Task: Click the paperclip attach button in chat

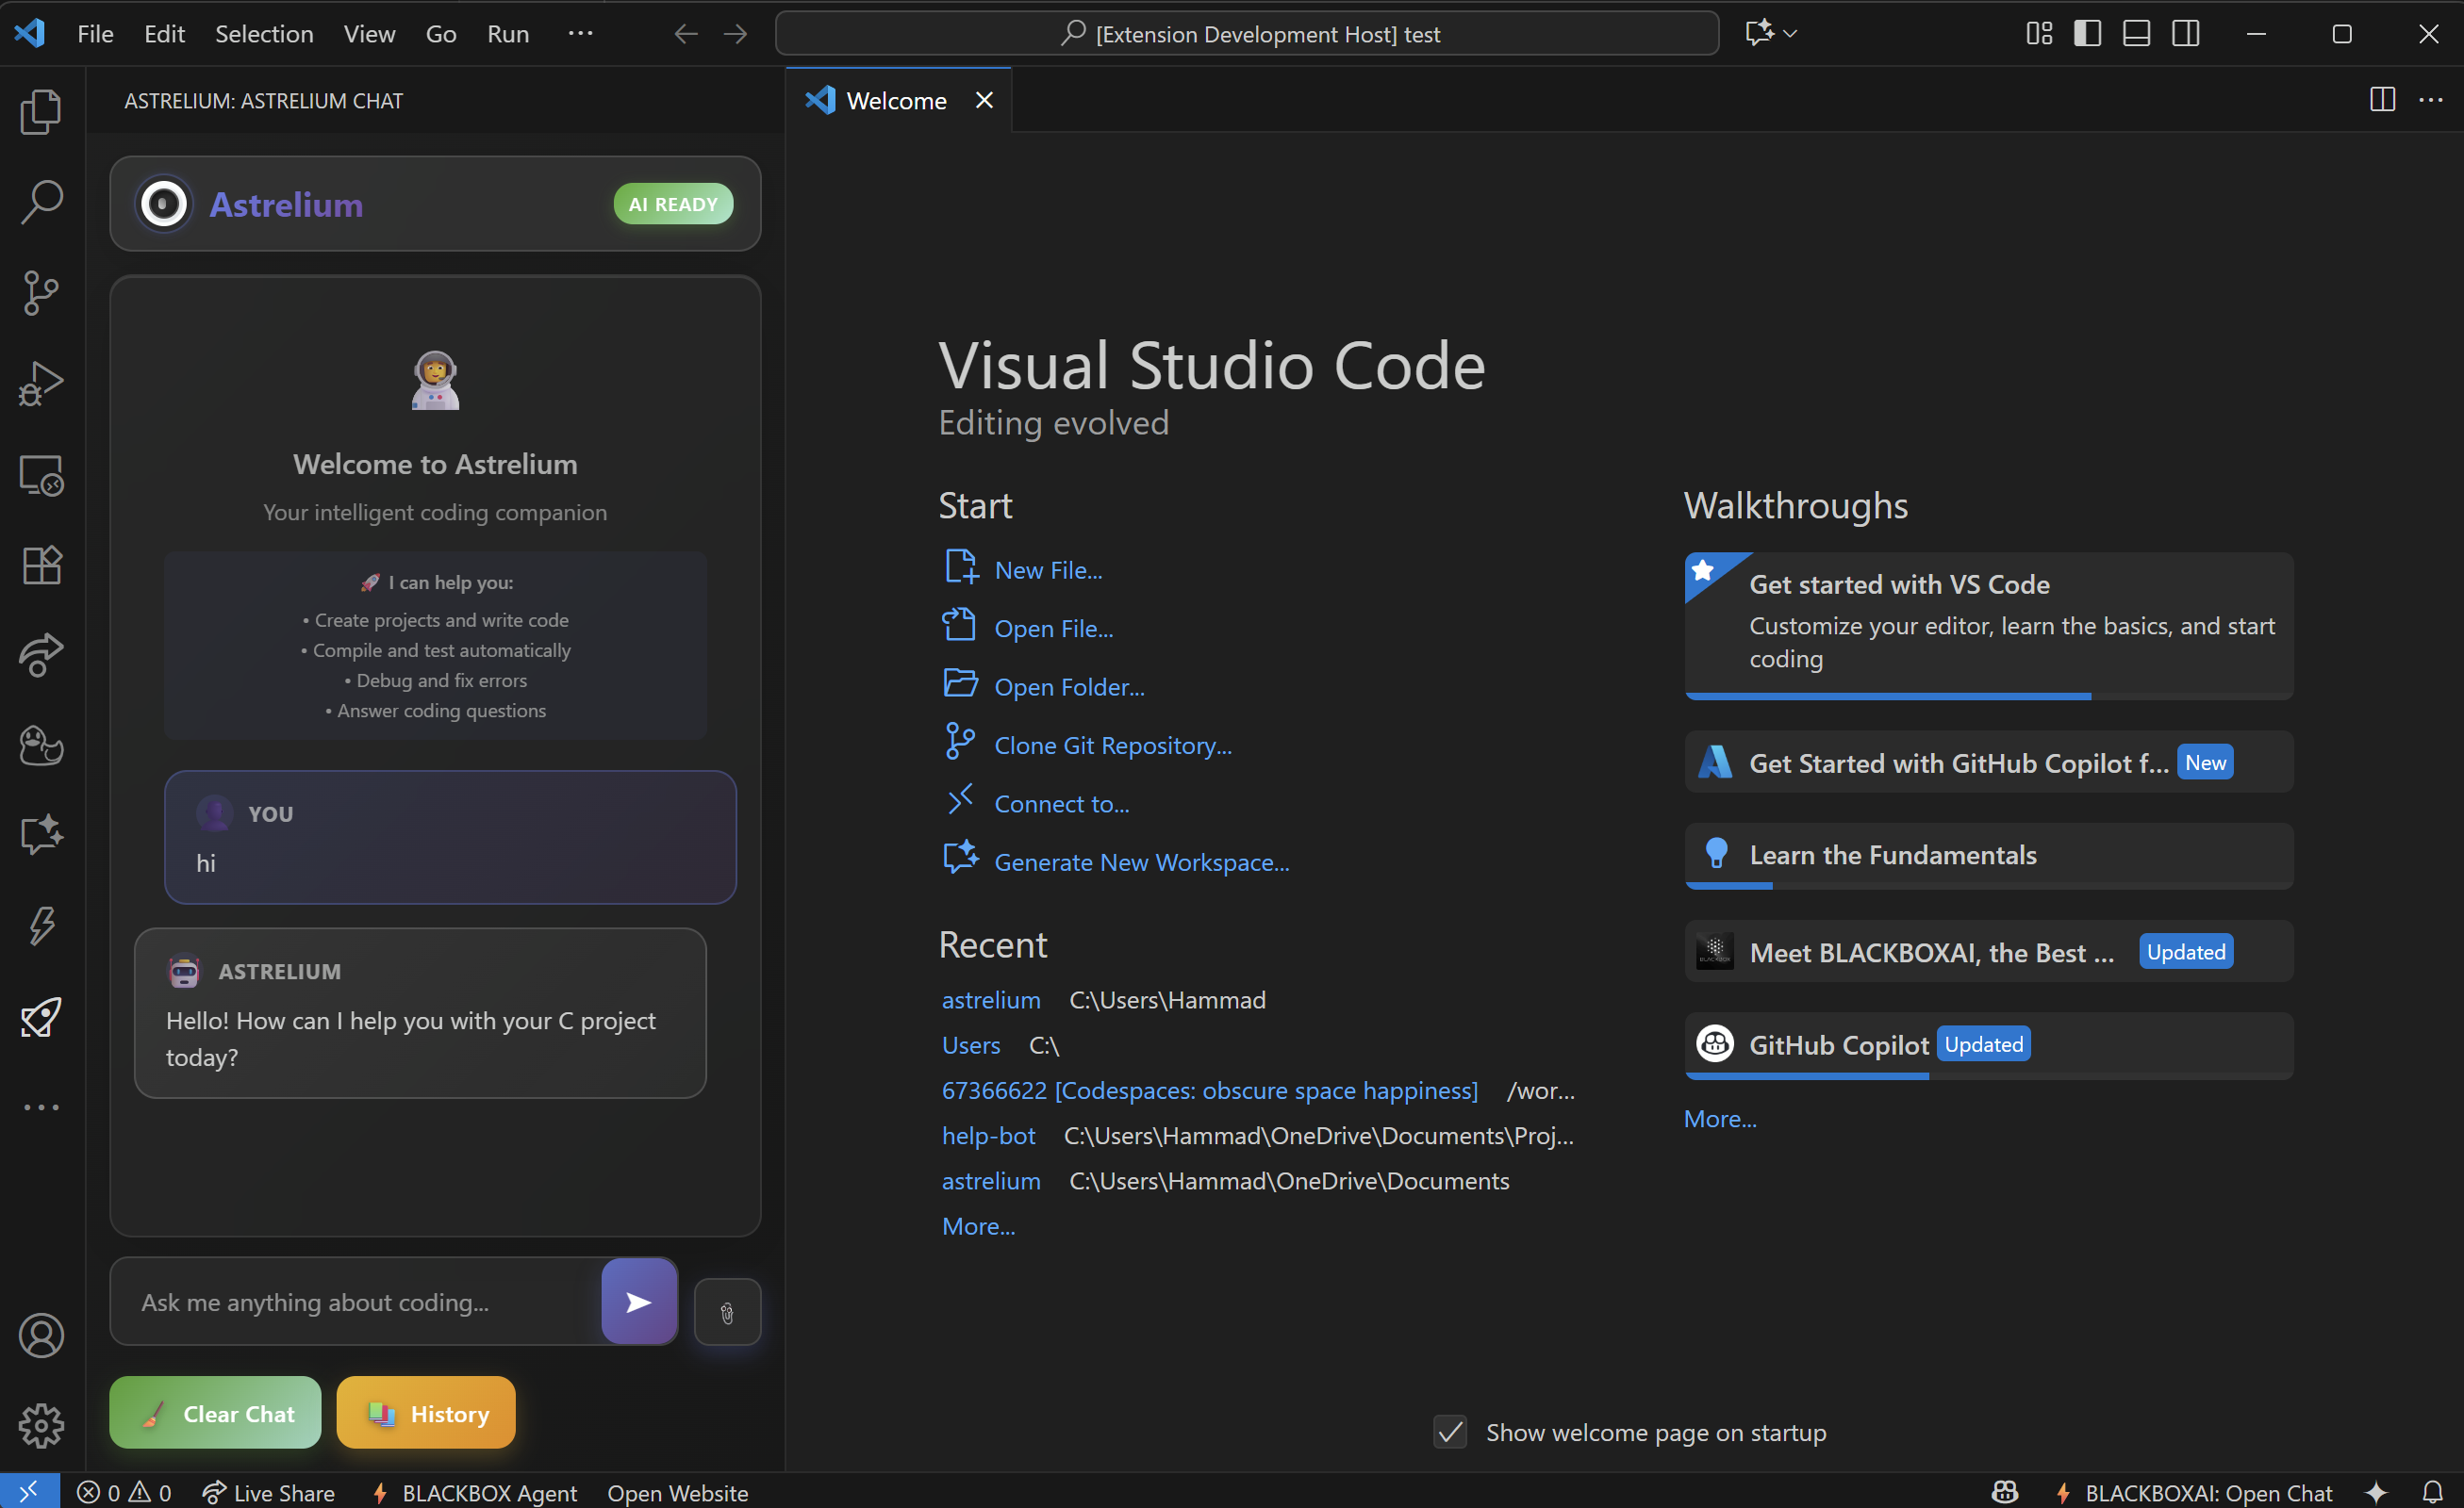Action: coord(727,1312)
